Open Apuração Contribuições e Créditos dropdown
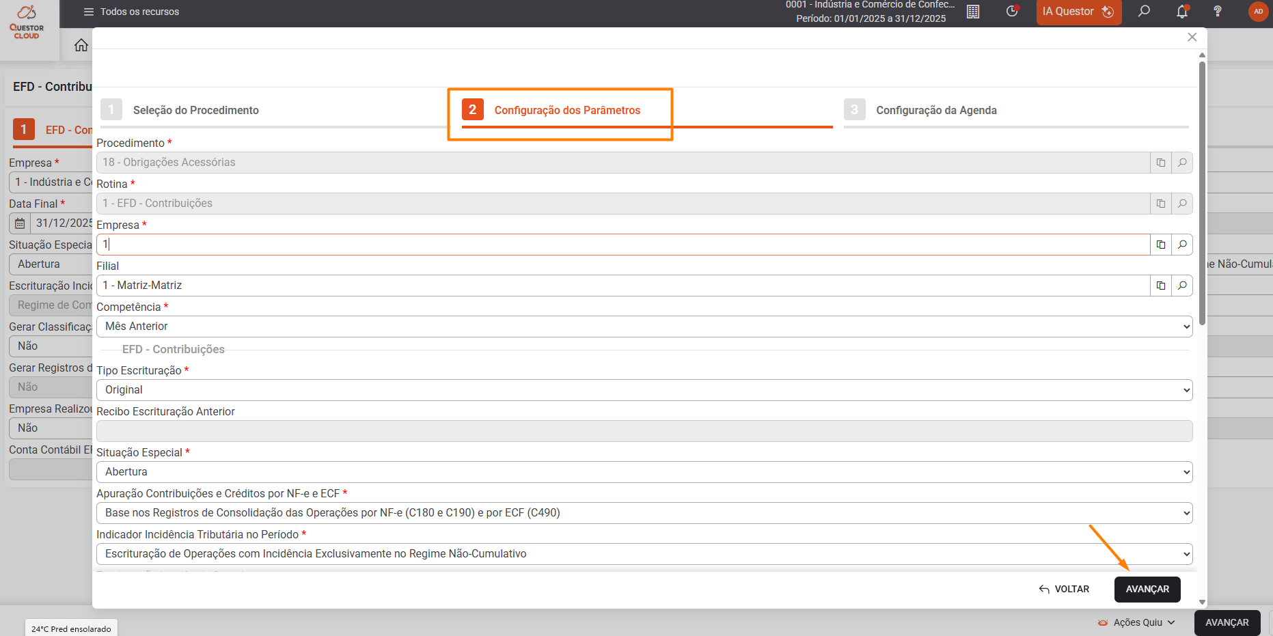This screenshot has width=1273, height=636. click(644, 513)
